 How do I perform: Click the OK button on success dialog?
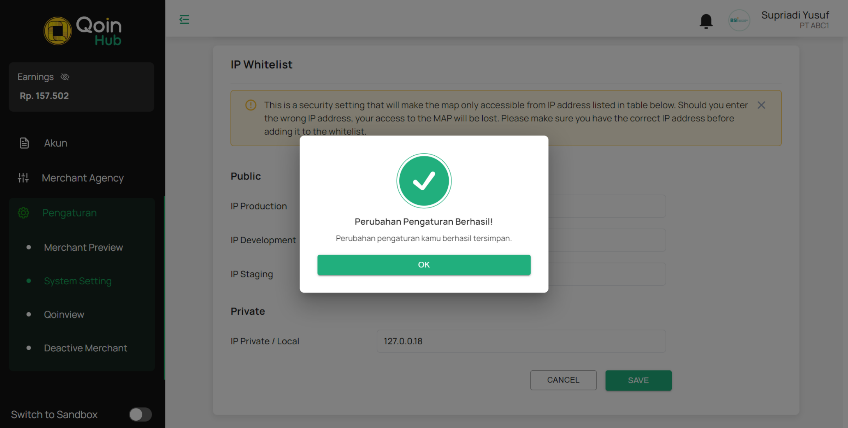(424, 265)
